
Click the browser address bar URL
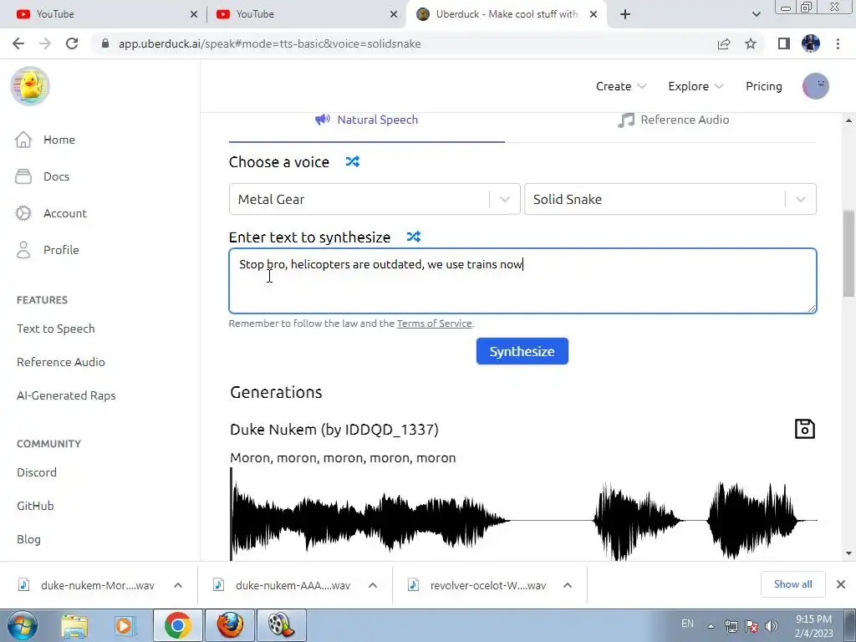tap(270, 43)
